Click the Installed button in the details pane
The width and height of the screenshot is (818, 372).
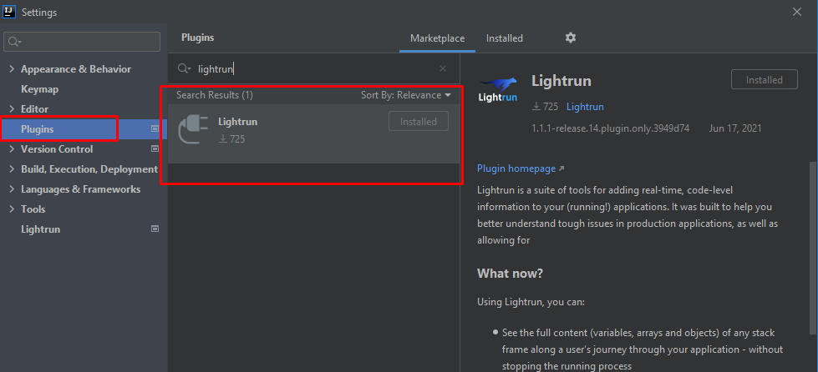pos(765,80)
